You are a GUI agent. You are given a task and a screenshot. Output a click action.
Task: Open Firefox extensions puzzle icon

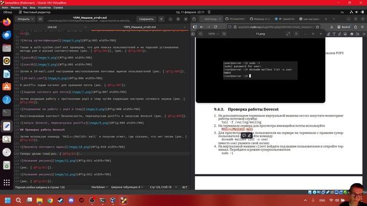(x=356, y=27)
